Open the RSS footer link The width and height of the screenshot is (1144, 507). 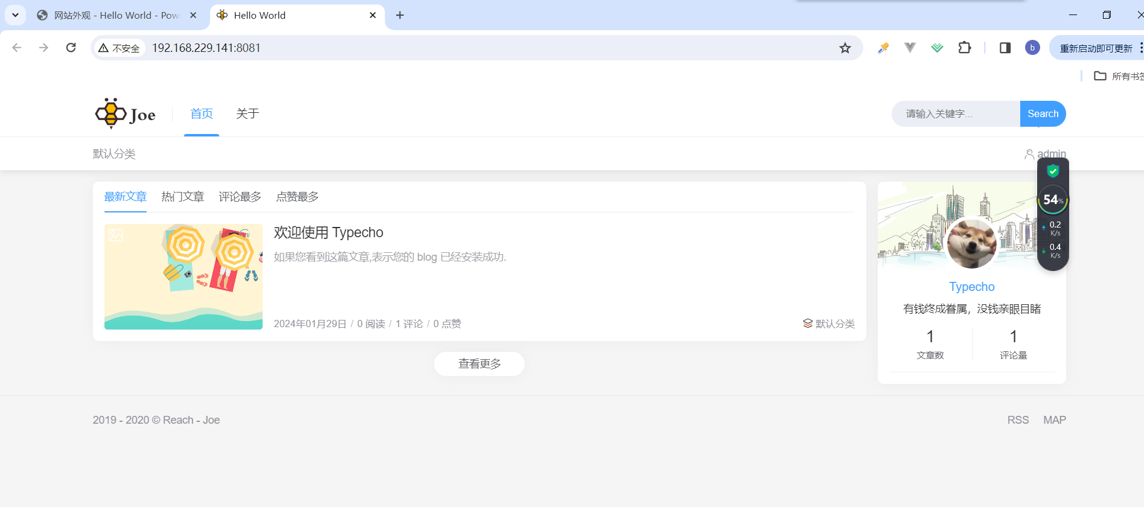click(1018, 420)
